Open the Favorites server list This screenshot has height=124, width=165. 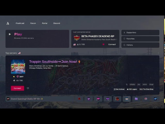(x=140, y=39)
